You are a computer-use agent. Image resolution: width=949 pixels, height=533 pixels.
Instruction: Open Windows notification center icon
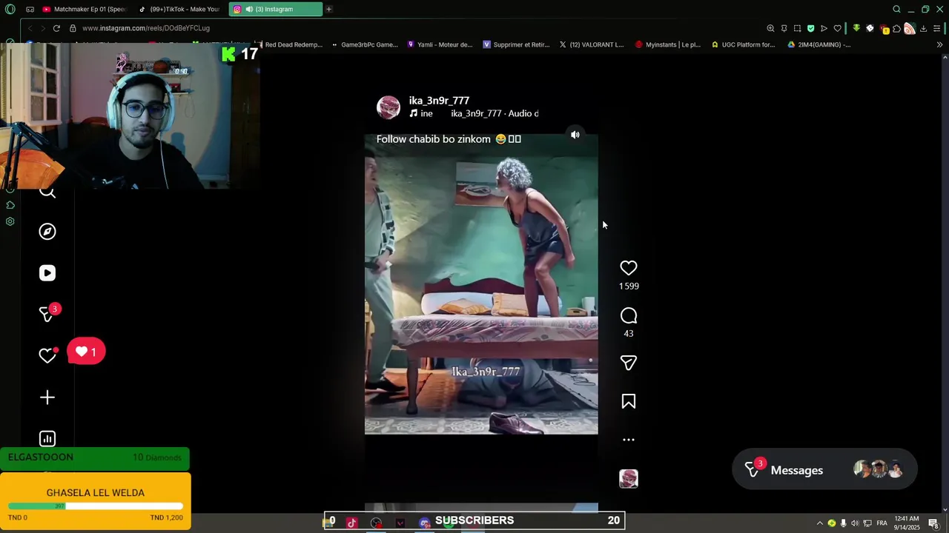(933, 523)
